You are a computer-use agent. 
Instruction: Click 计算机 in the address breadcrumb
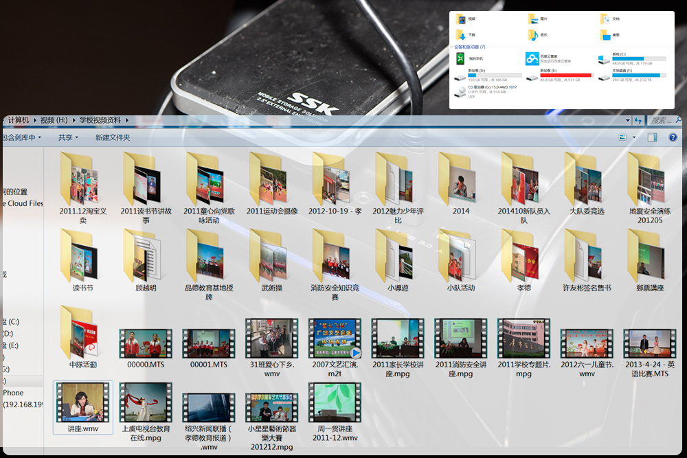click(19, 120)
